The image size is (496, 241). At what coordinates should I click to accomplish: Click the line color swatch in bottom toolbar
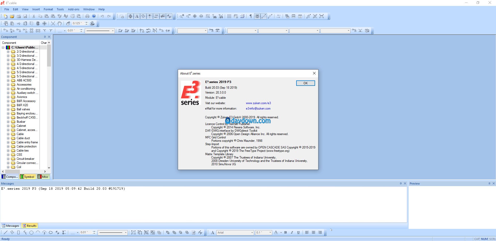click(x=73, y=232)
